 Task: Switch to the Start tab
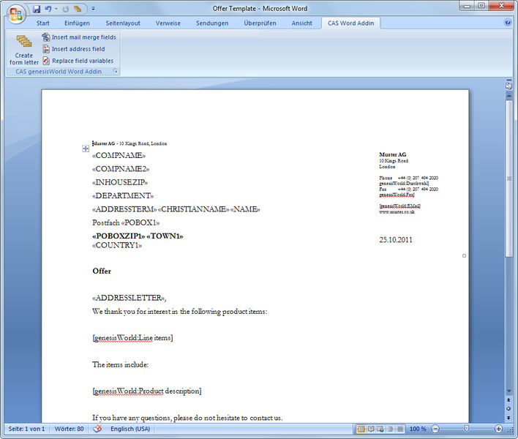click(x=43, y=23)
